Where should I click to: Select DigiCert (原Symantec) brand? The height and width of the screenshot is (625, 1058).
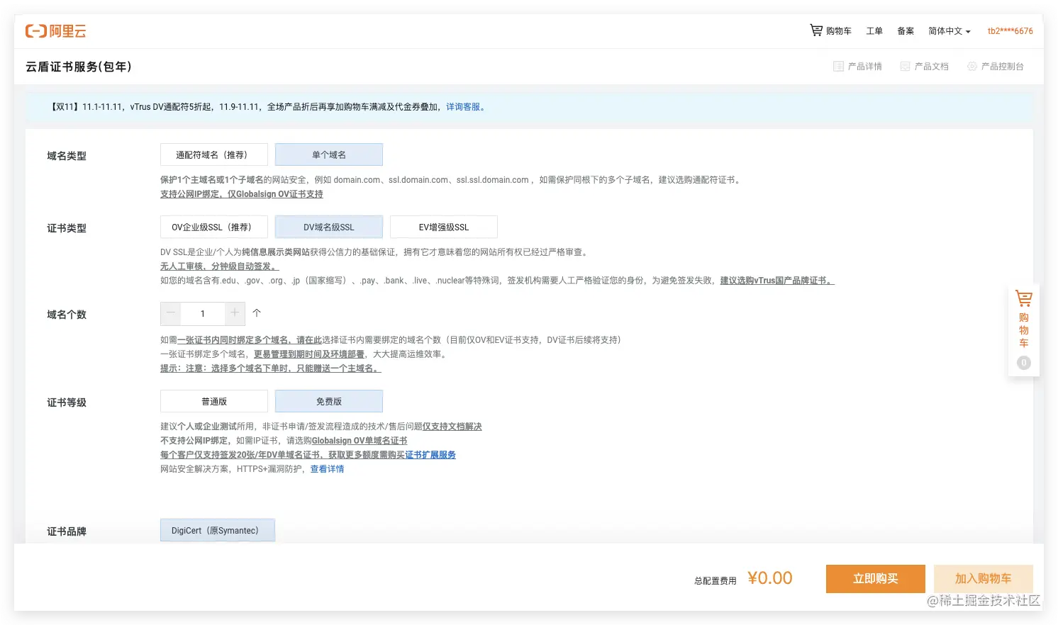218,530
